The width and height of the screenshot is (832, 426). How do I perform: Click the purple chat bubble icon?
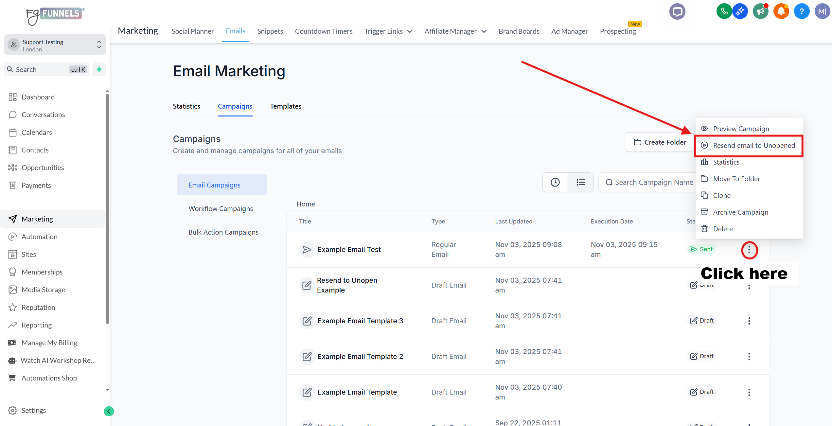pos(677,12)
